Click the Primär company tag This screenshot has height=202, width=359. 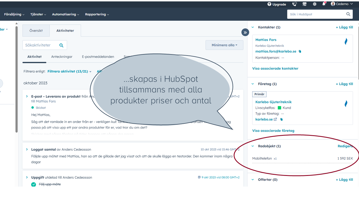(259, 94)
